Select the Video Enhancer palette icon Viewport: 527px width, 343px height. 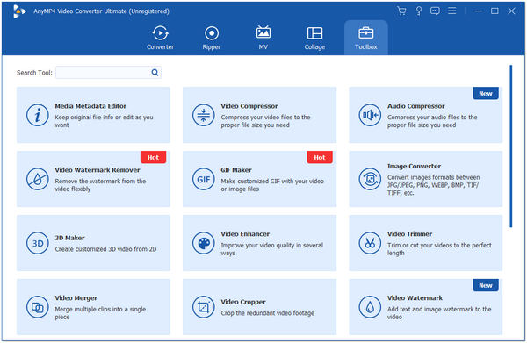click(204, 243)
